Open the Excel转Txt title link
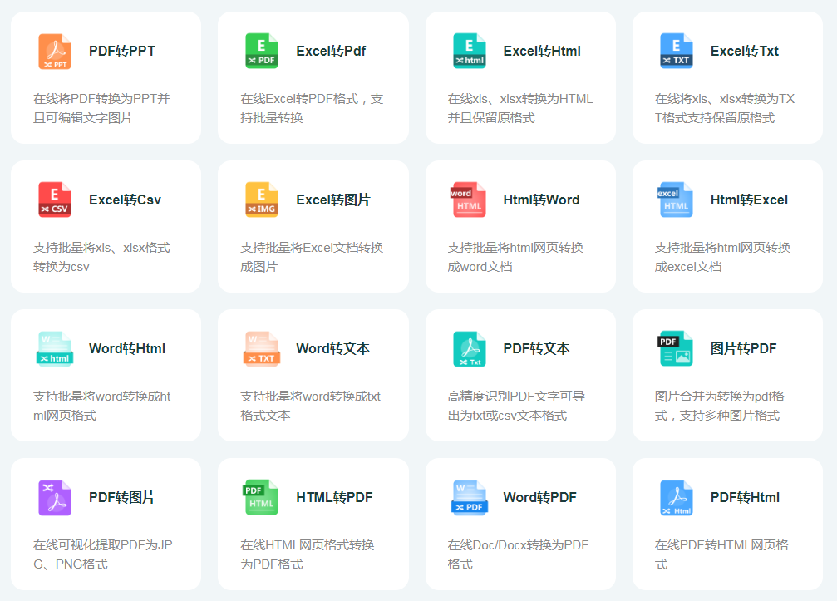Image resolution: width=837 pixels, height=601 pixels. 745,52
